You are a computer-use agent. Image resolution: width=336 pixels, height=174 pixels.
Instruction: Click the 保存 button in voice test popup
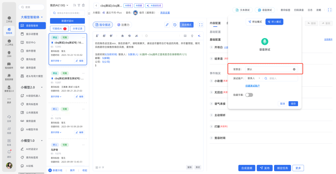pos(293,104)
